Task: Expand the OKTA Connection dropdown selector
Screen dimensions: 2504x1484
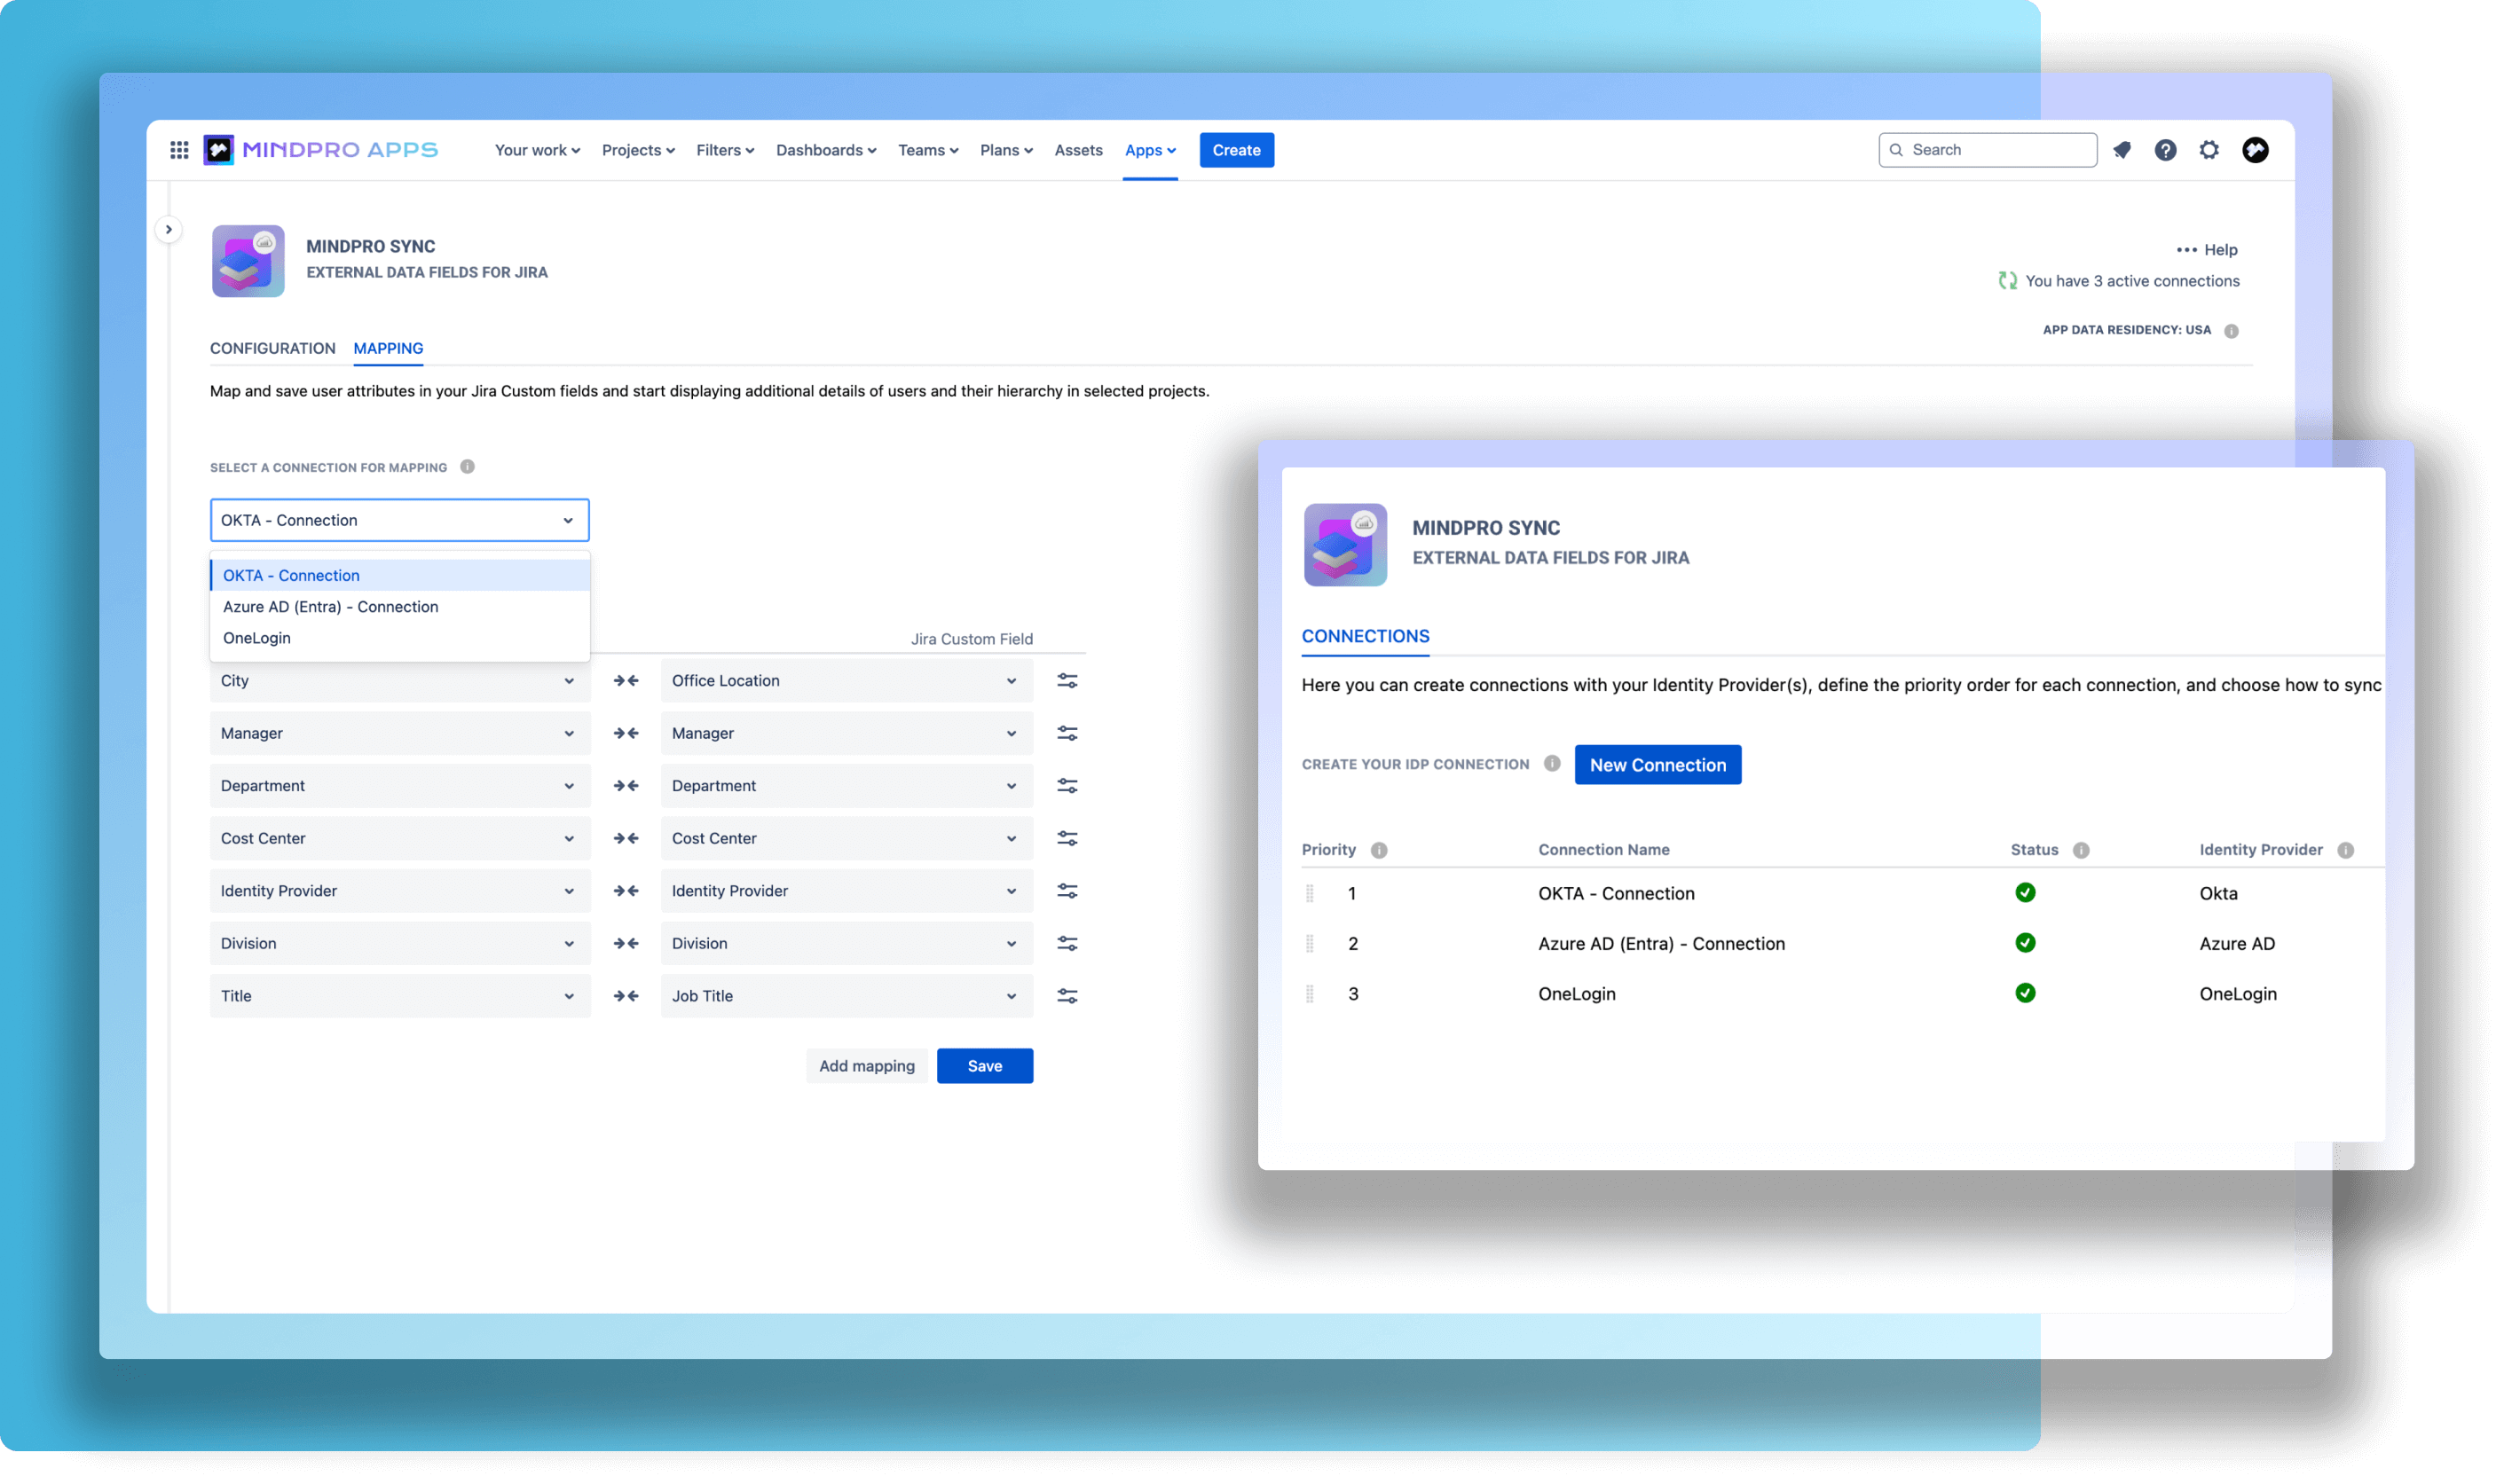Action: 398,518
